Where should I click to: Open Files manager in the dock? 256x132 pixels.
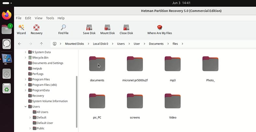7,29
